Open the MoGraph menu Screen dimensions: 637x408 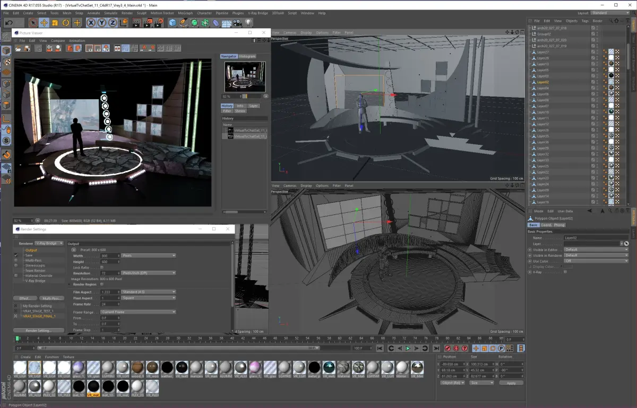[x=185, y=13]
